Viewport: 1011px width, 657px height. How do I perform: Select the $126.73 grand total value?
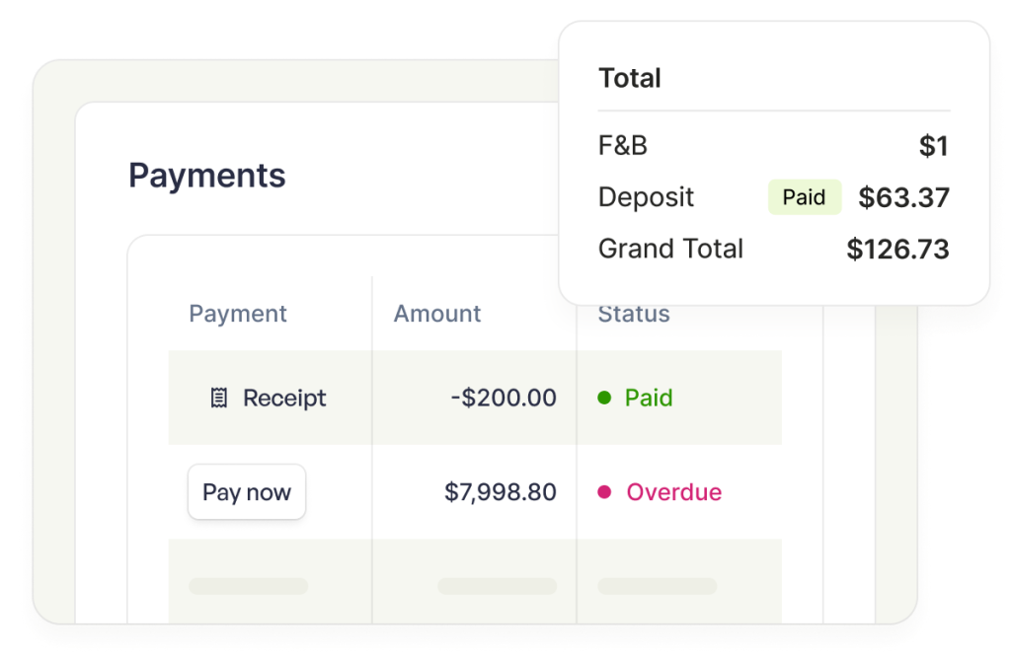pyautogui.click(x=897, y=250)
